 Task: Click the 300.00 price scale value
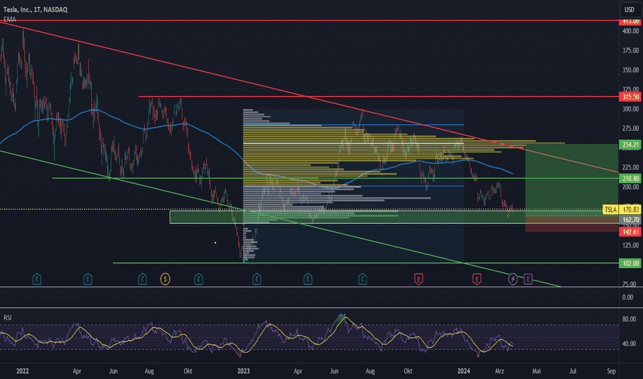click(x=631, y=109)
